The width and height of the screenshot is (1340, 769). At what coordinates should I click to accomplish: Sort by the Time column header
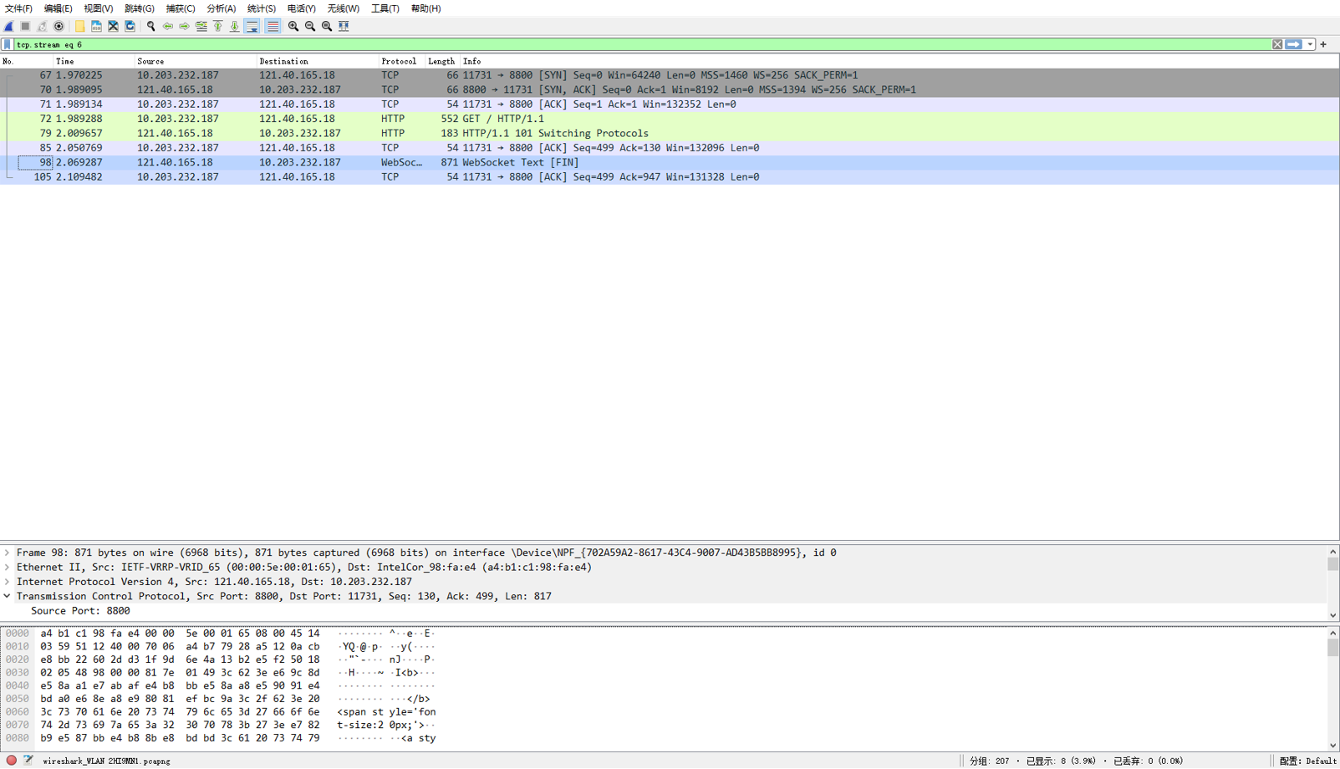(x=94, y=61)
